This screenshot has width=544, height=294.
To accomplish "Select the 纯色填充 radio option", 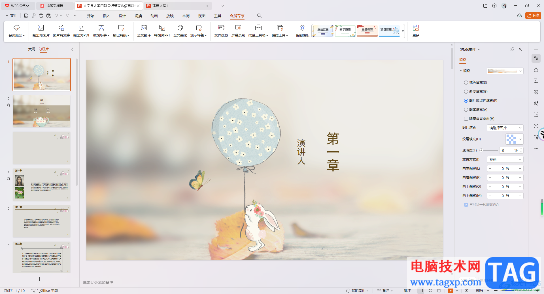I will 466,83.
